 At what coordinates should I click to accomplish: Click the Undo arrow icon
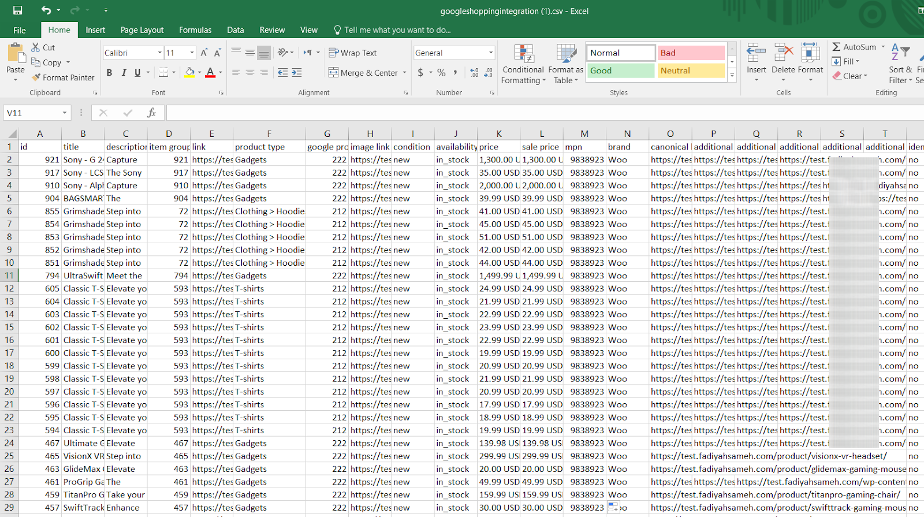tap(46, 10)
